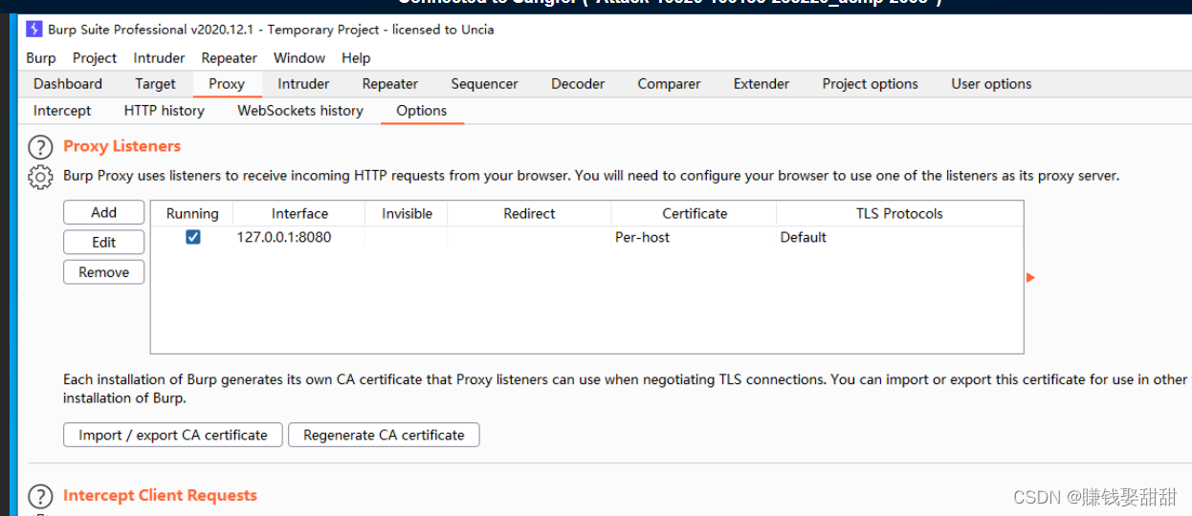
Task: Click Edit for the selected listener
Action: click(x=104, y=242)
